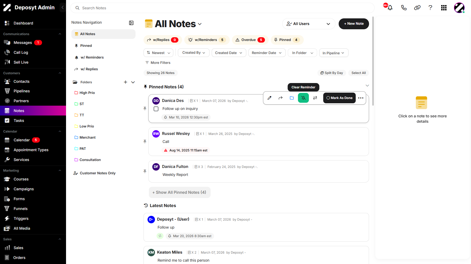
Task: Open the Reminder Date dropdown
Action: click(267, 53)
